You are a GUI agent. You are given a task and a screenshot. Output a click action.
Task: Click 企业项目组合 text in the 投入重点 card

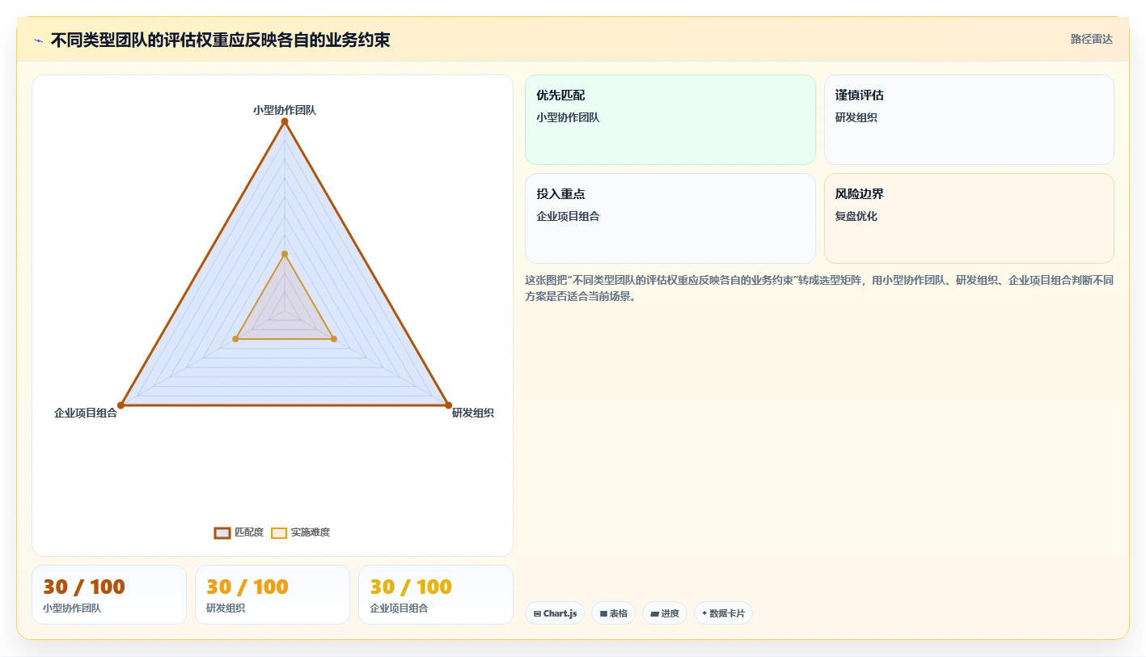tap(569, 216)
